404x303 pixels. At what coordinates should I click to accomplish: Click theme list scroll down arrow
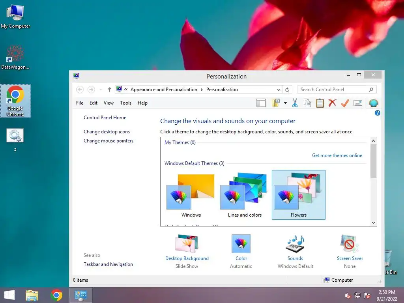pyautogui.click(x=373, y=223)
